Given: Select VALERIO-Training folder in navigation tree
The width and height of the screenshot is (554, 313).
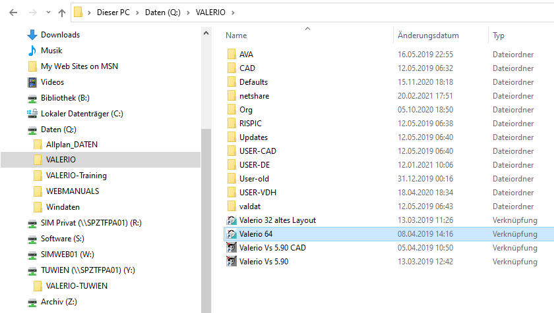Looking at the screenshot, I should (76, 176).
